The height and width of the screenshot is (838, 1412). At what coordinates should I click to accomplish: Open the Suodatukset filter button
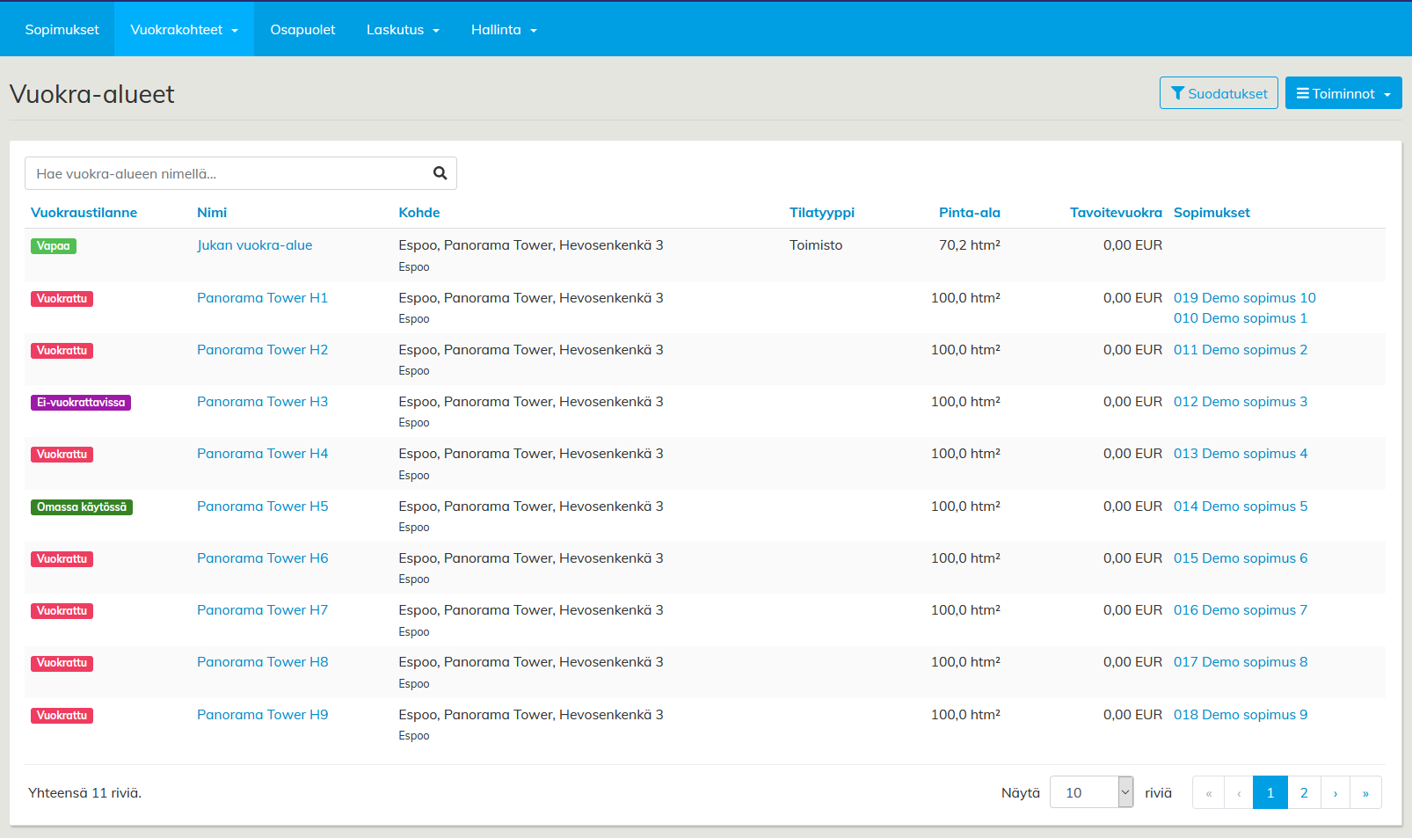pyautogui.click(x=1218, y=93)
